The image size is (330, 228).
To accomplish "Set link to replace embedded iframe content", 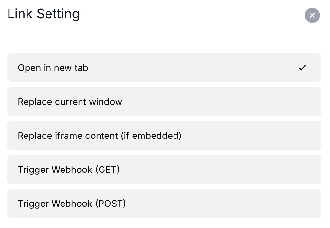I will [164, 136].
